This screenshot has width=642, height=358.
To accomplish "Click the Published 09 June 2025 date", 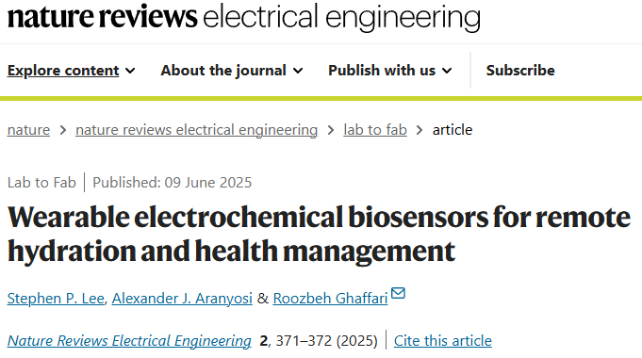I will tap(172, 183).
